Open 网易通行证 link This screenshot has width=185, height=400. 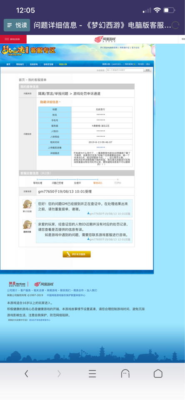click(x=125, y=47)
